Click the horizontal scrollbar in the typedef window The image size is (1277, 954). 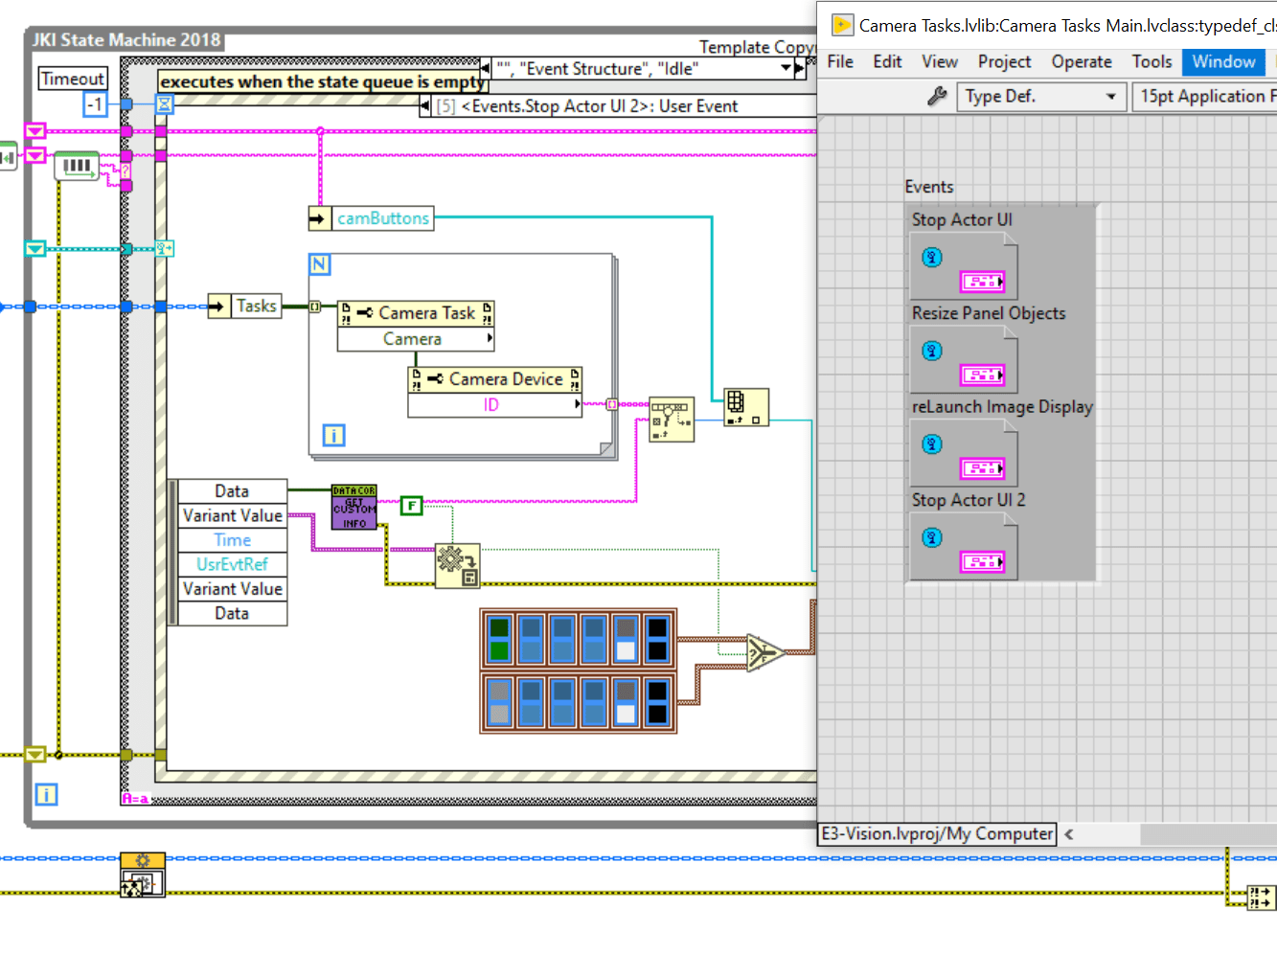click(x=1207, y=834)
